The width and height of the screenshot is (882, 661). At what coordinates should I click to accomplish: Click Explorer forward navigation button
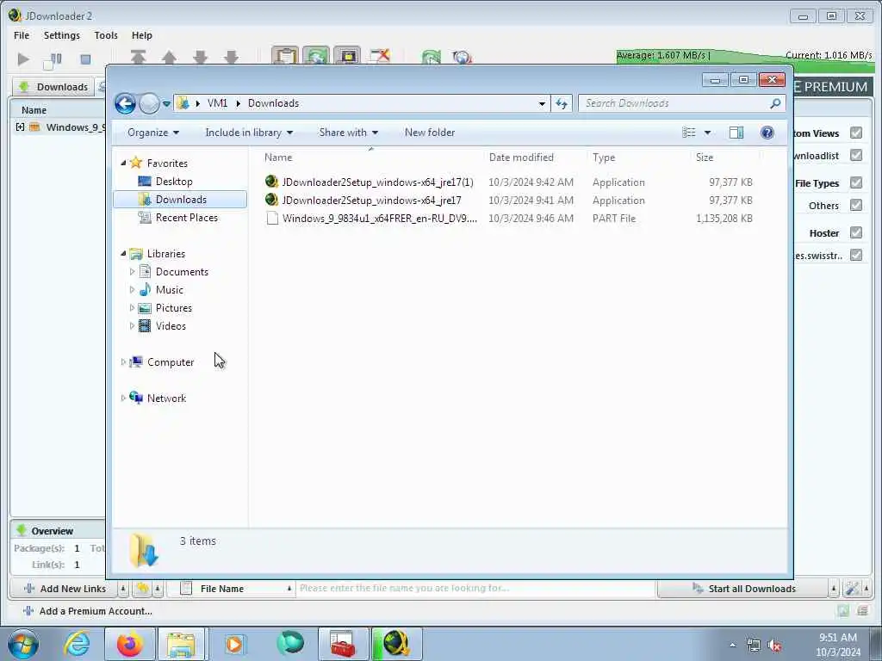tap(149, 103)
